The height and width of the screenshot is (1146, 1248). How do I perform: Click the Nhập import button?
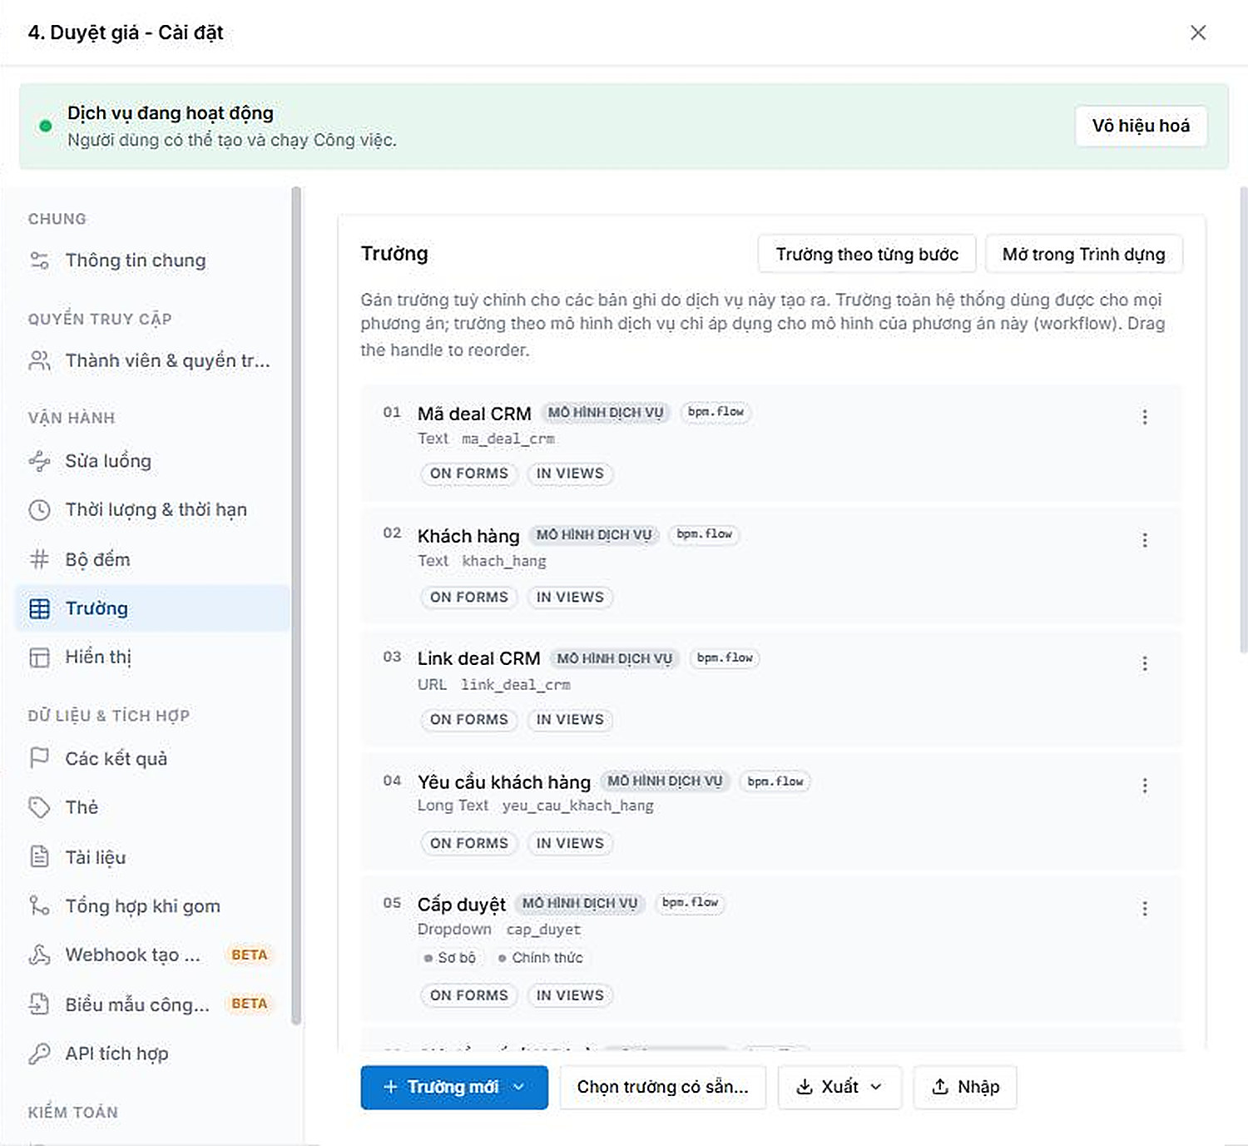tap(965, 1087)
